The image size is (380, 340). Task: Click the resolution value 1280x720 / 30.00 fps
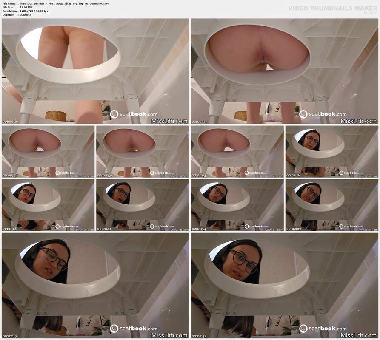pyautogui.click(x=34, y=11)
